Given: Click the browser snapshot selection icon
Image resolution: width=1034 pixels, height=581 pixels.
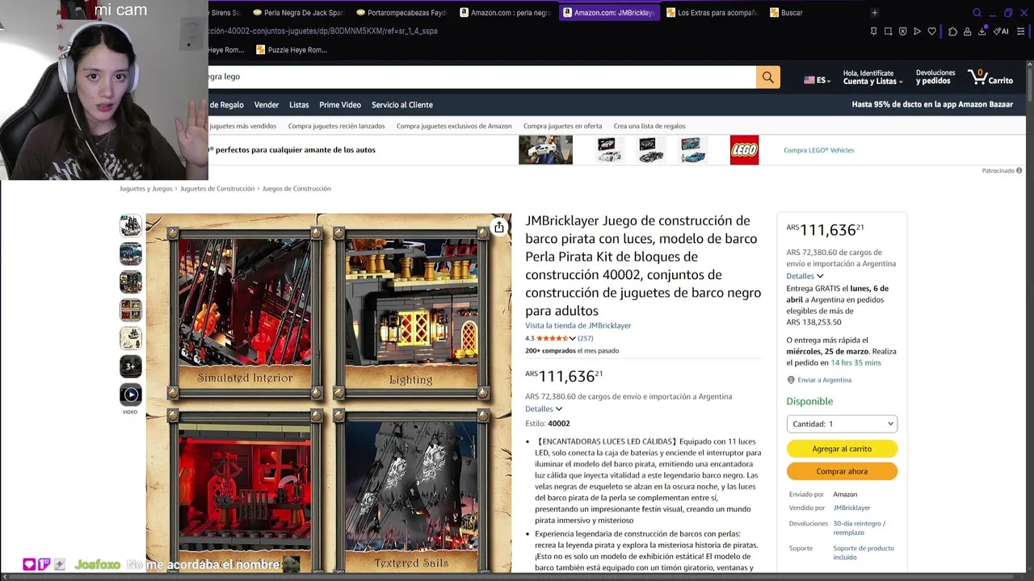Looking at the screenshot, I should [x=888, y=31].
